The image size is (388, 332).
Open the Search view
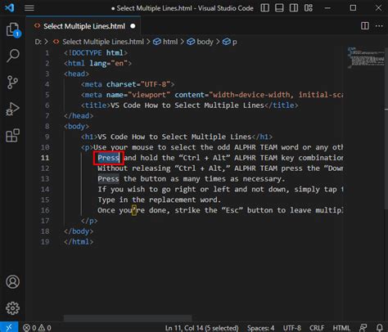(x=13, y=56)
